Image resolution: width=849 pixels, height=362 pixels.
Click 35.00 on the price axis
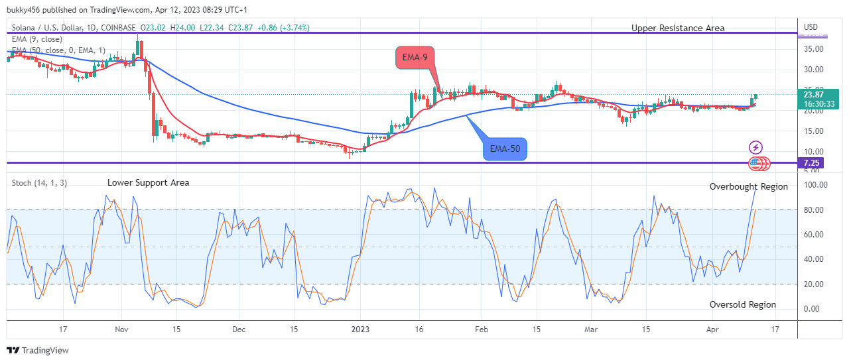pos(813,49)
